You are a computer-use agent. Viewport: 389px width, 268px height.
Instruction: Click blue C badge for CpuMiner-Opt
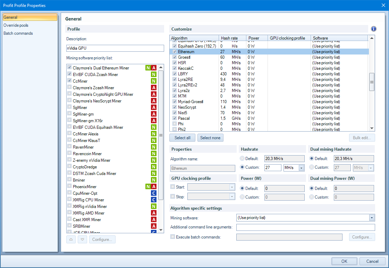tap(154, 193)
